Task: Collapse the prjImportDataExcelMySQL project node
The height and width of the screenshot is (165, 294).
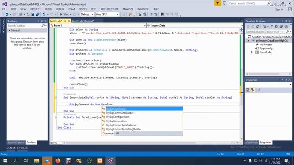Action: tap(248, 41)
